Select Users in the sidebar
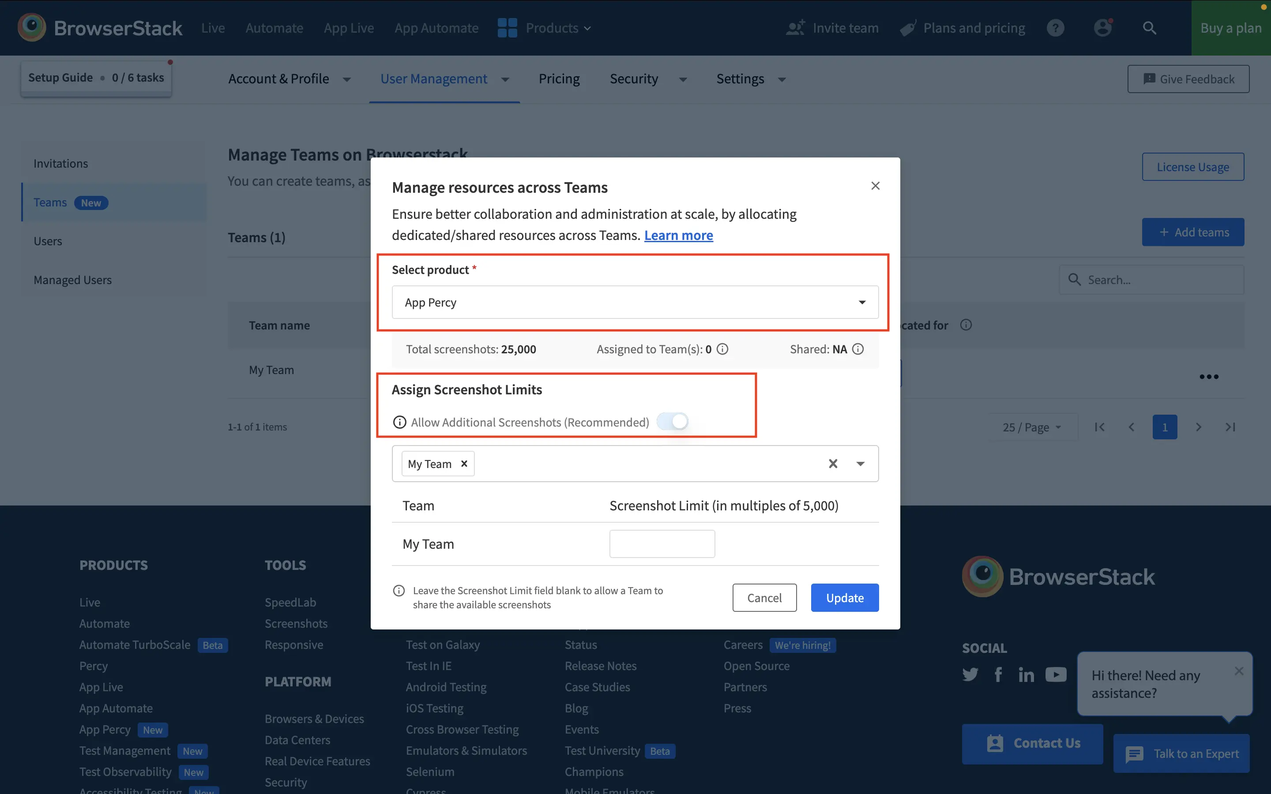 [x=114, y=241]
